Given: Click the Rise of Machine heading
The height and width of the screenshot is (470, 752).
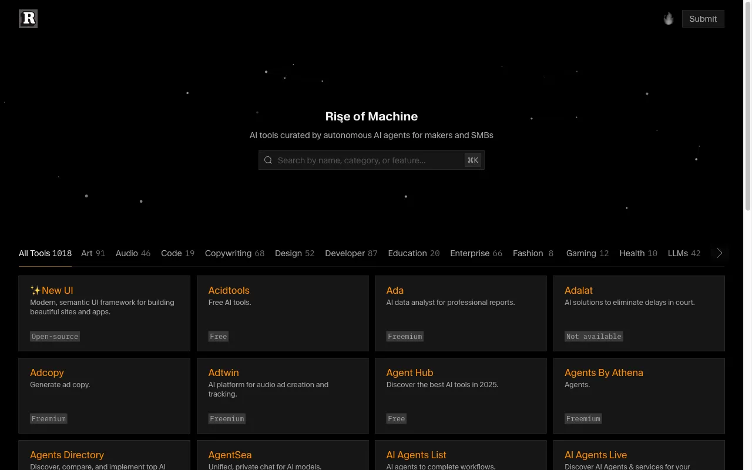Looking at the screenshot, I should pyautogui.click(x=371, y=116).
